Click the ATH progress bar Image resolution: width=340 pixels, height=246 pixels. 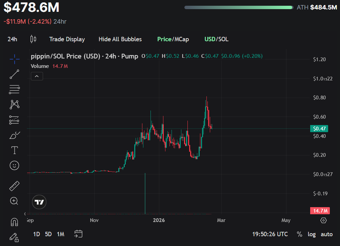click(x=238, y=7)
